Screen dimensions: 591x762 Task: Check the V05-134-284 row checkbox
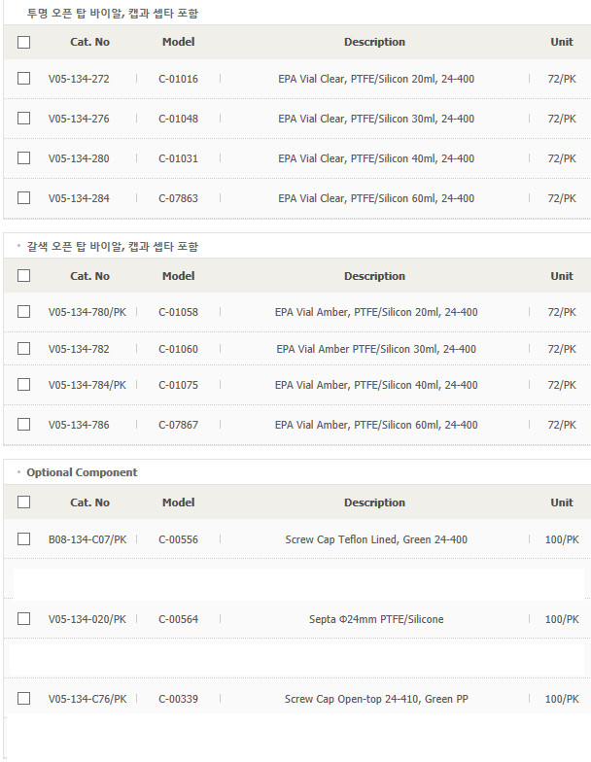[23, 198]
